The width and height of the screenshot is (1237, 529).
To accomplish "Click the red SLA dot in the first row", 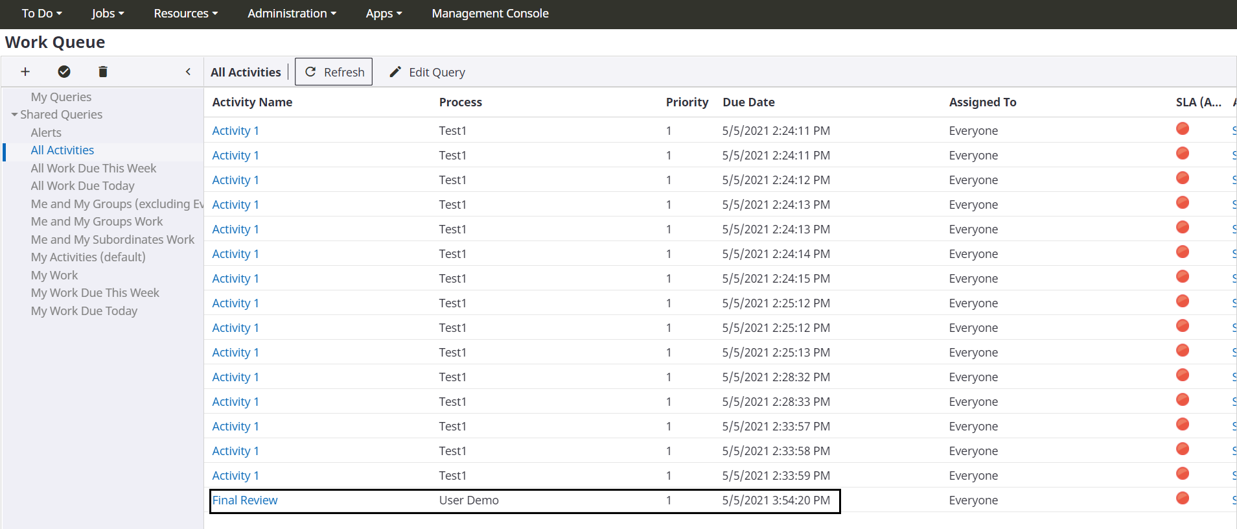I will [1183, 129].
